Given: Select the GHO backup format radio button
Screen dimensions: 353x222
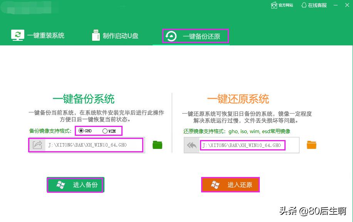Looking at the screenshot, I should [80, 131].
